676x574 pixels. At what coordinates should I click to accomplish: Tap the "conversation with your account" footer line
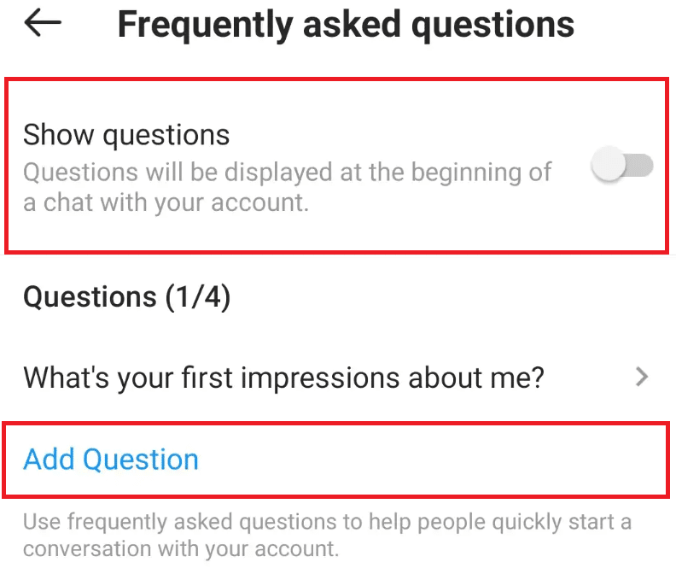coord(181,549)
